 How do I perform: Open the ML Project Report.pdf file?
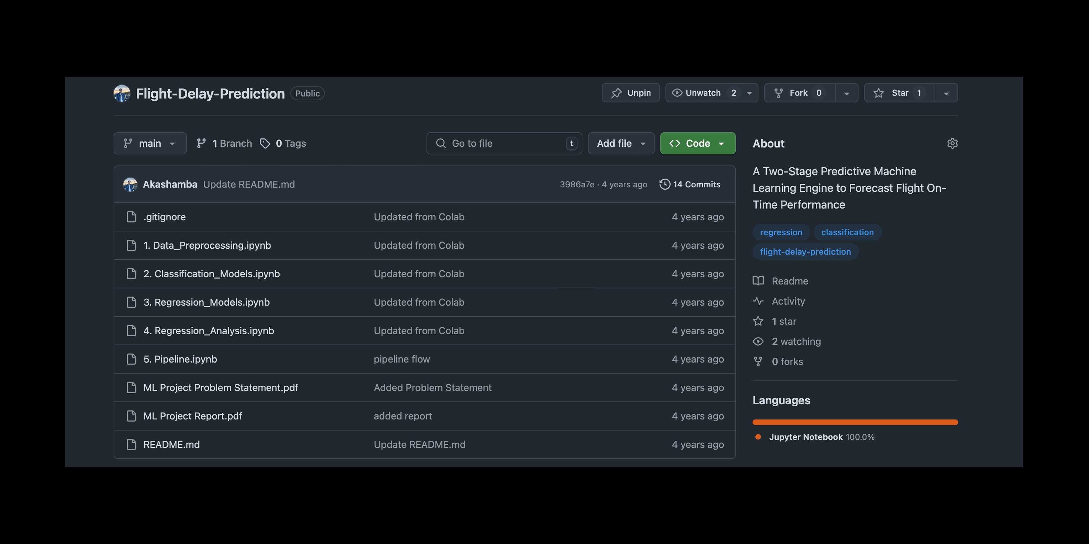[193, 416]
